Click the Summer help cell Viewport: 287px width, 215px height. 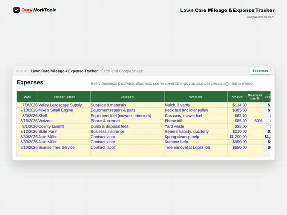196,142
